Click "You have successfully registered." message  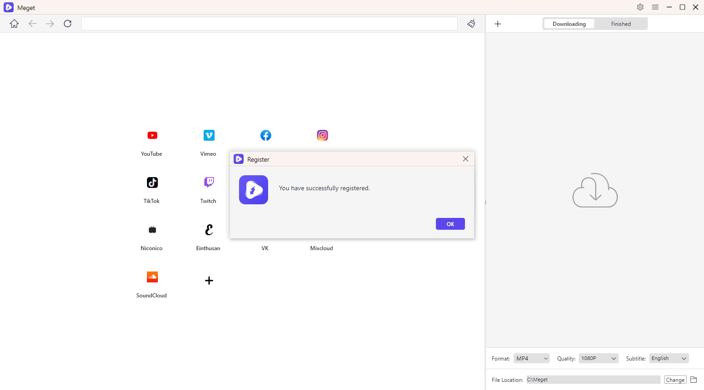pos(324,188)
